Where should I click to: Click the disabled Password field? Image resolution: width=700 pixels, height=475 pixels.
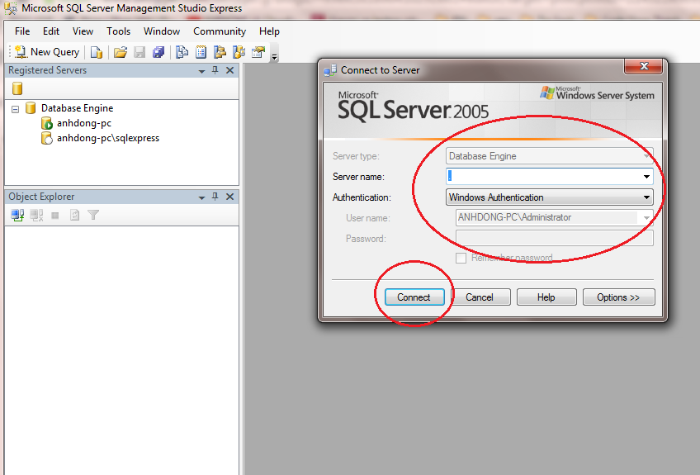[x=555, y=238]
